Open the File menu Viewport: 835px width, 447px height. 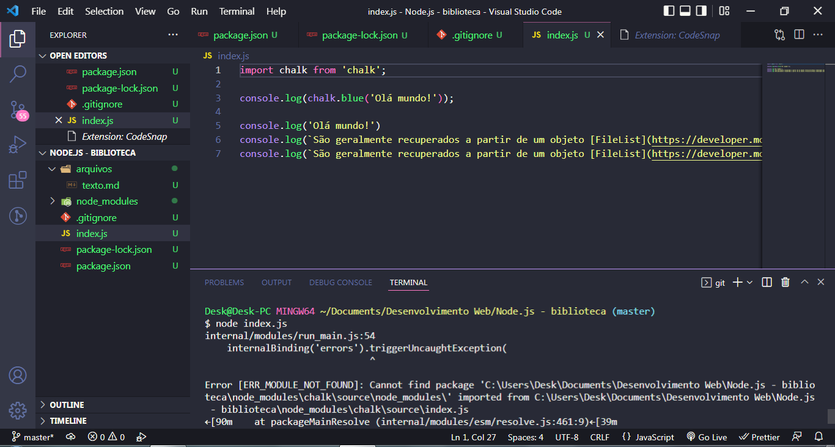pos(39,11)
